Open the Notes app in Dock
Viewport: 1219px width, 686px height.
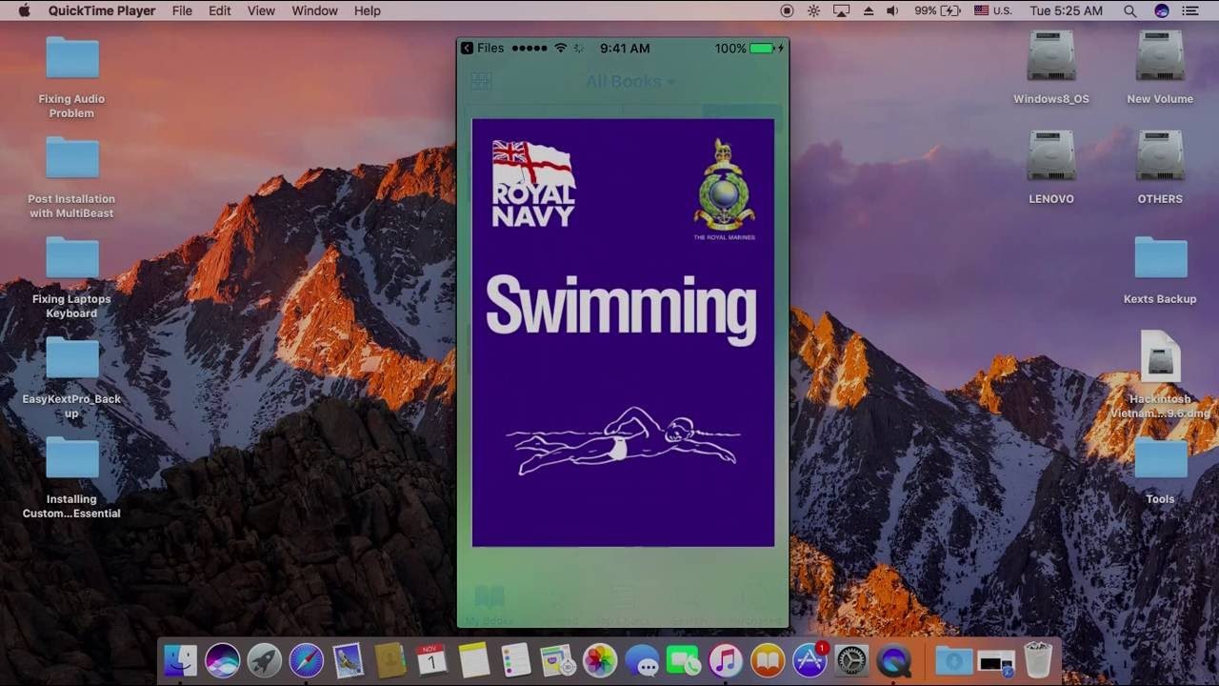click(x=474, y=660)
